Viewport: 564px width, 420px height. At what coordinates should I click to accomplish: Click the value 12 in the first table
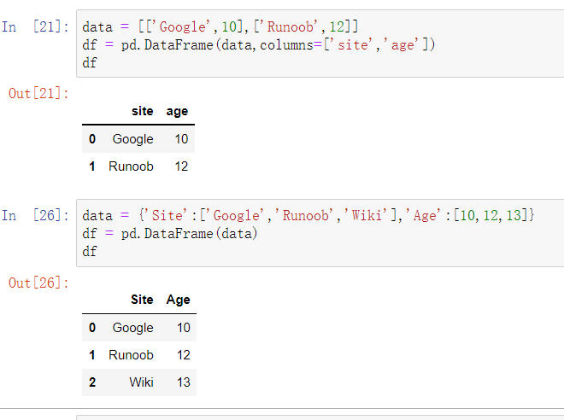[181, 166]
